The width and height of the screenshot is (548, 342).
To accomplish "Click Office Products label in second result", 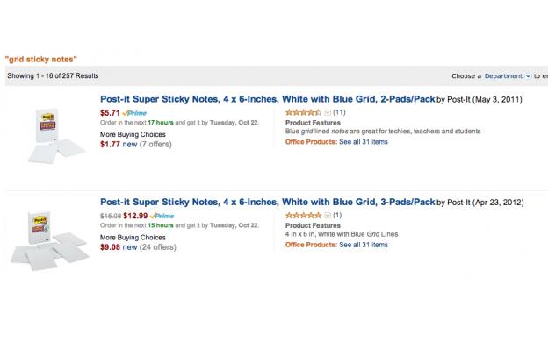I will 311,245.
